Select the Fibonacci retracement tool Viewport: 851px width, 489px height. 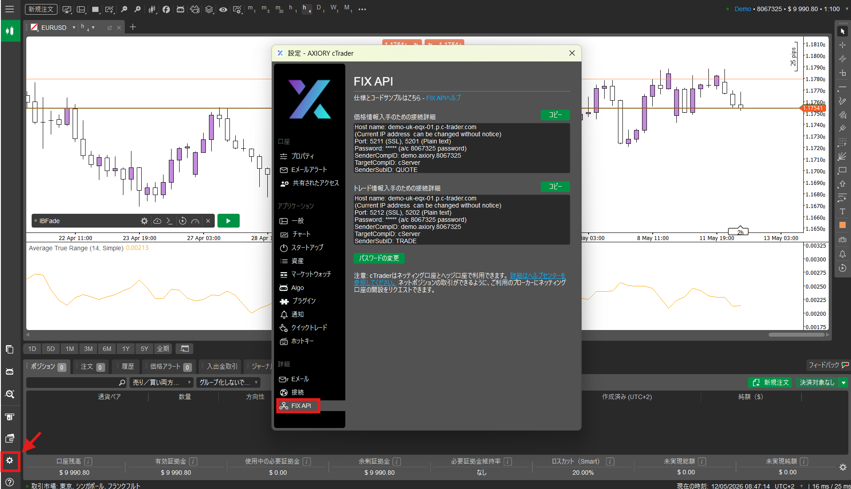click(843, 143)
